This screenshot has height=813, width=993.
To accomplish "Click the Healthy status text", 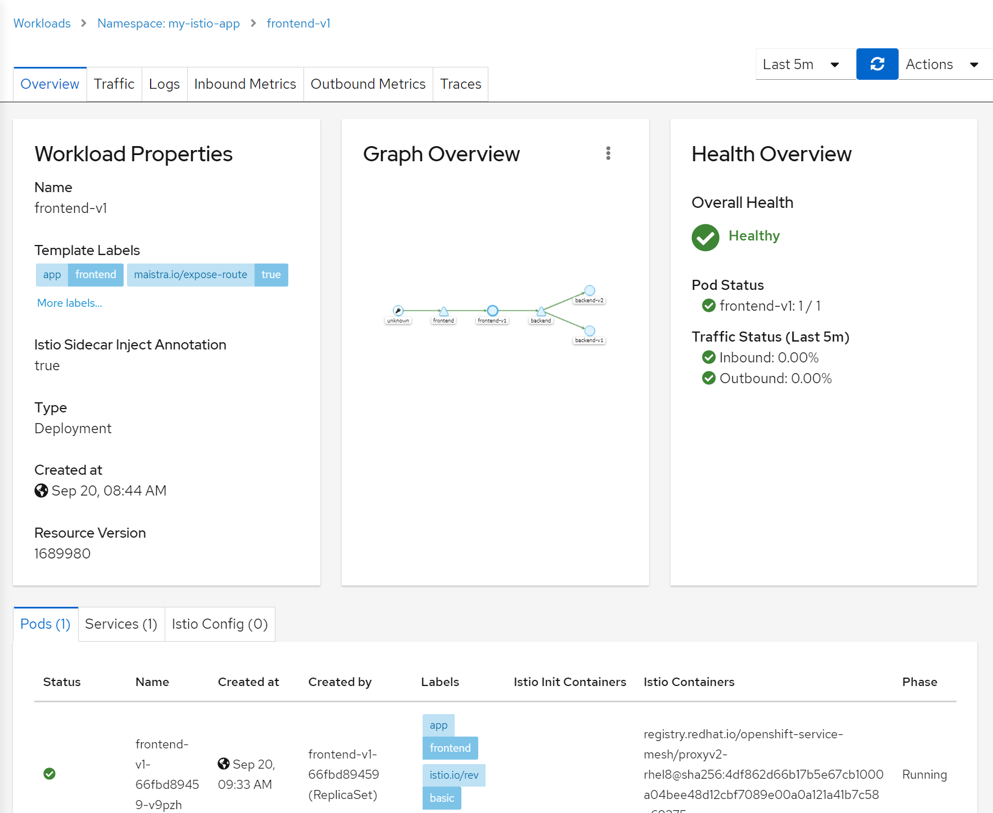I will pyautogui.click(x=754, y=235).
